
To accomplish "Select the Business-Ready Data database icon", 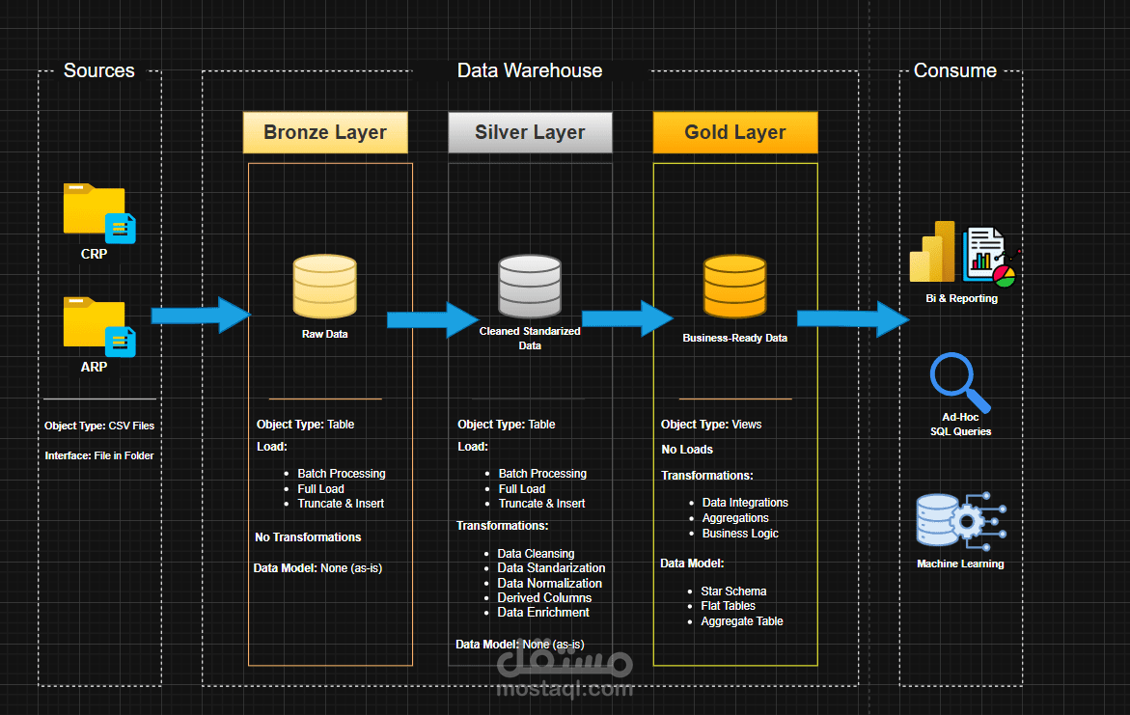I will click(x=734, y=287).
